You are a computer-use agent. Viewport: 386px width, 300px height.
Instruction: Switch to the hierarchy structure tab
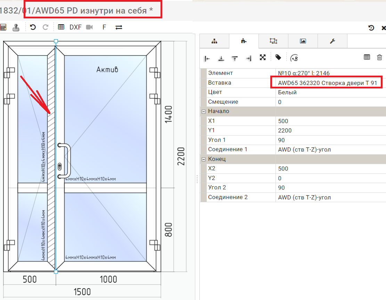tap(214, 41)
